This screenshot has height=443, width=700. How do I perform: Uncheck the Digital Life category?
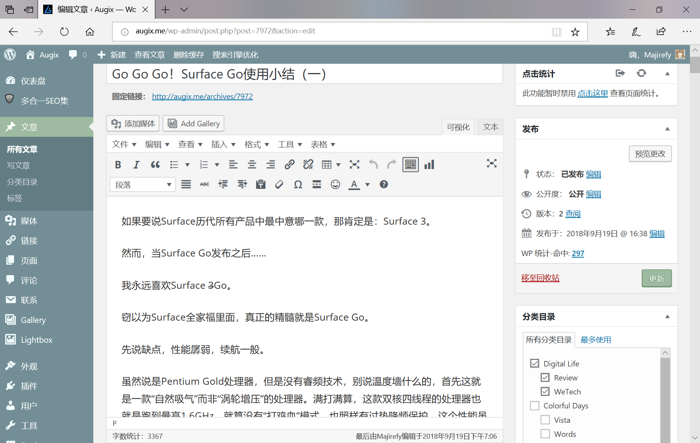pyautogui.click(x=535, y=363)
